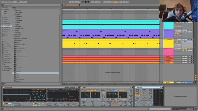
Task: Expand the selected Spectrum device folder
Action: pyautogui.click(x=13, y=73)
